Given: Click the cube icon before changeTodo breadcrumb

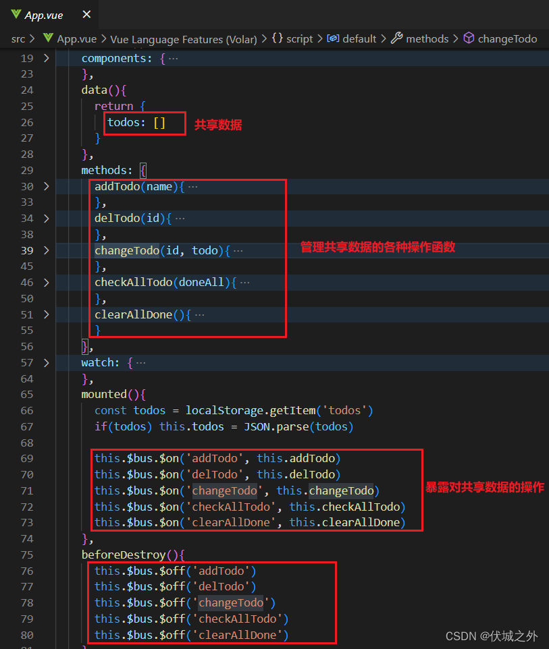Looking at the screenshot, I should point(468,38).
